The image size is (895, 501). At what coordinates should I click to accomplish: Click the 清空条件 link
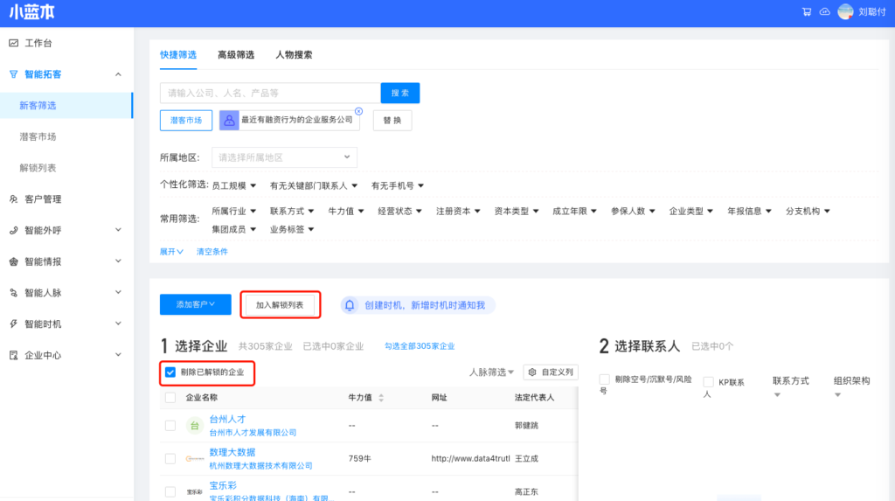[212, 252]
